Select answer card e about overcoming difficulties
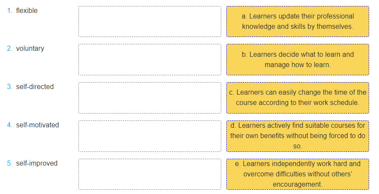This screenshot has height=194, width=379. 298,174
